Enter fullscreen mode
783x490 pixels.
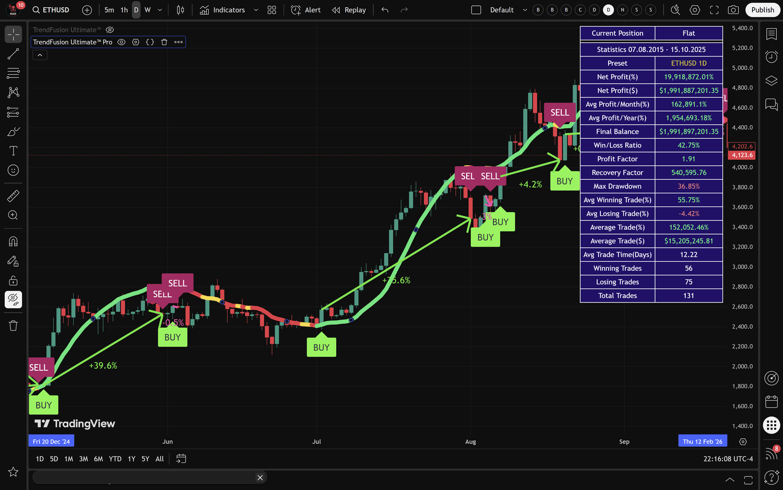coord(714,9)
